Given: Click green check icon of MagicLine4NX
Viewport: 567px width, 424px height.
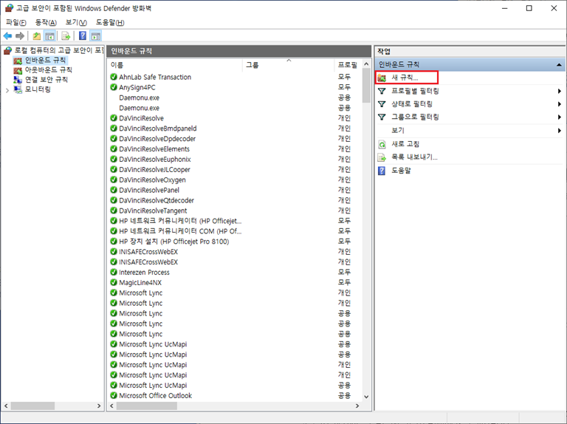Looking at the screenshot, I should pyautogui.click(x=114, y=282).
